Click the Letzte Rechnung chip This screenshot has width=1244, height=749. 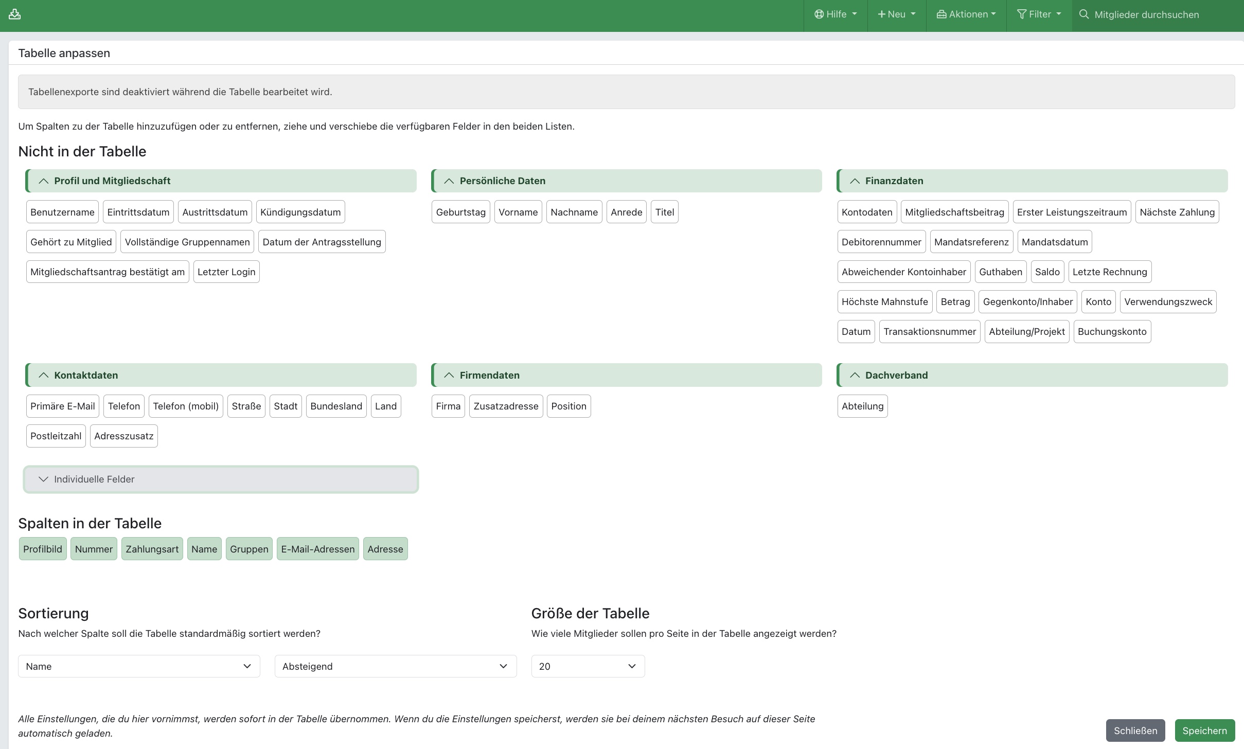point(1110,272)
